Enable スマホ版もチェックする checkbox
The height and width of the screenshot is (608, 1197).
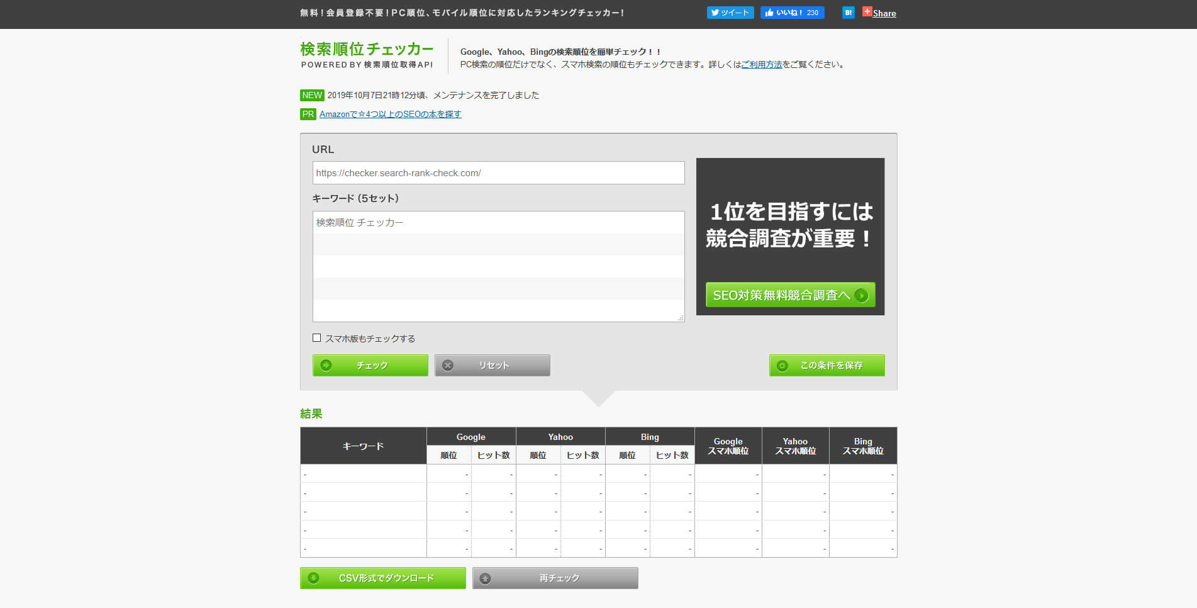tap(316, 338)
